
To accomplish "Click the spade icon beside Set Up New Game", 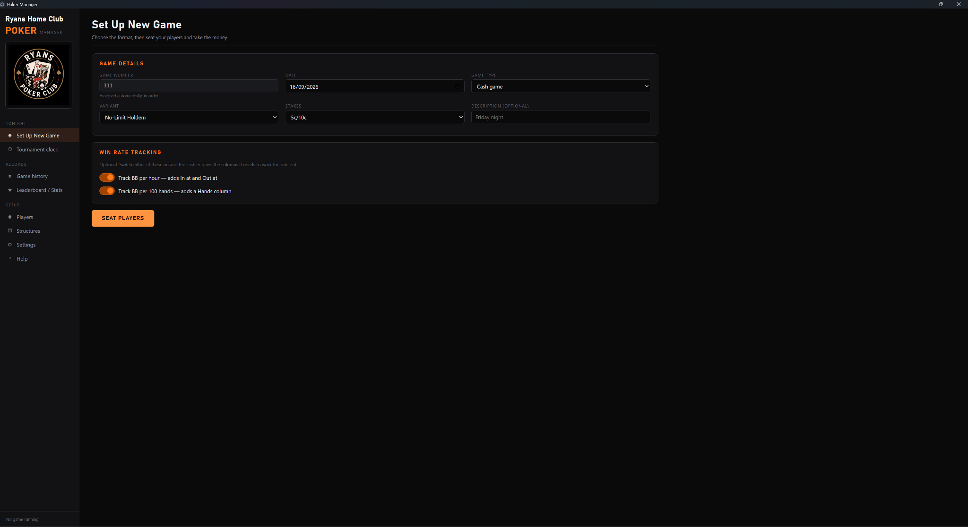I will [x=10, y=136].
